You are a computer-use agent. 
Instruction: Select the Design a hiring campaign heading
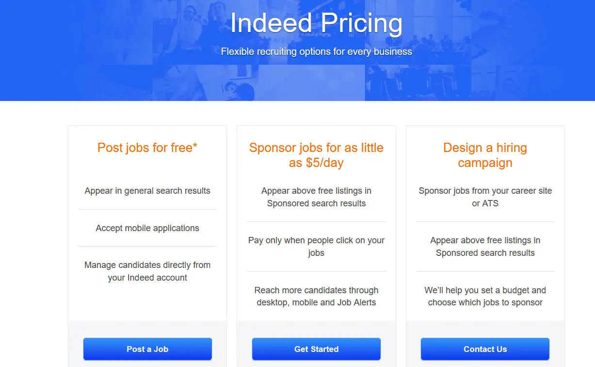485,155
